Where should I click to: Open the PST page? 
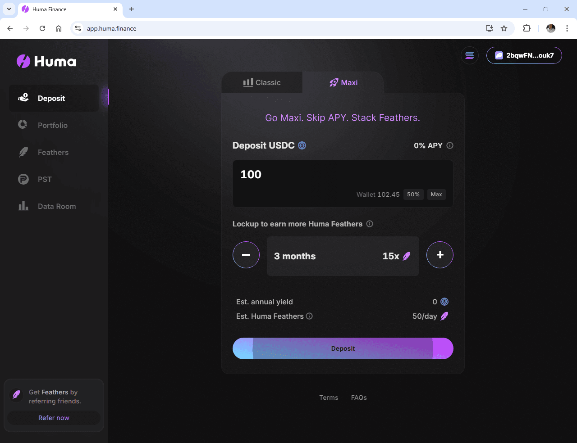coord(45,179)
